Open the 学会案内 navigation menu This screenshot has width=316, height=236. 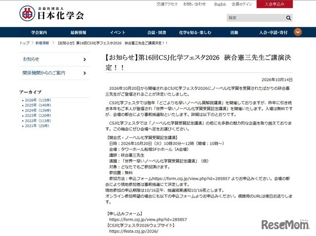(x=39, y=33)
